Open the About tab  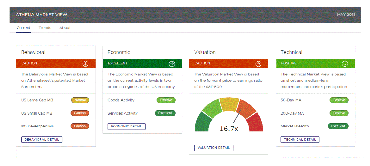tap(65, 28)
